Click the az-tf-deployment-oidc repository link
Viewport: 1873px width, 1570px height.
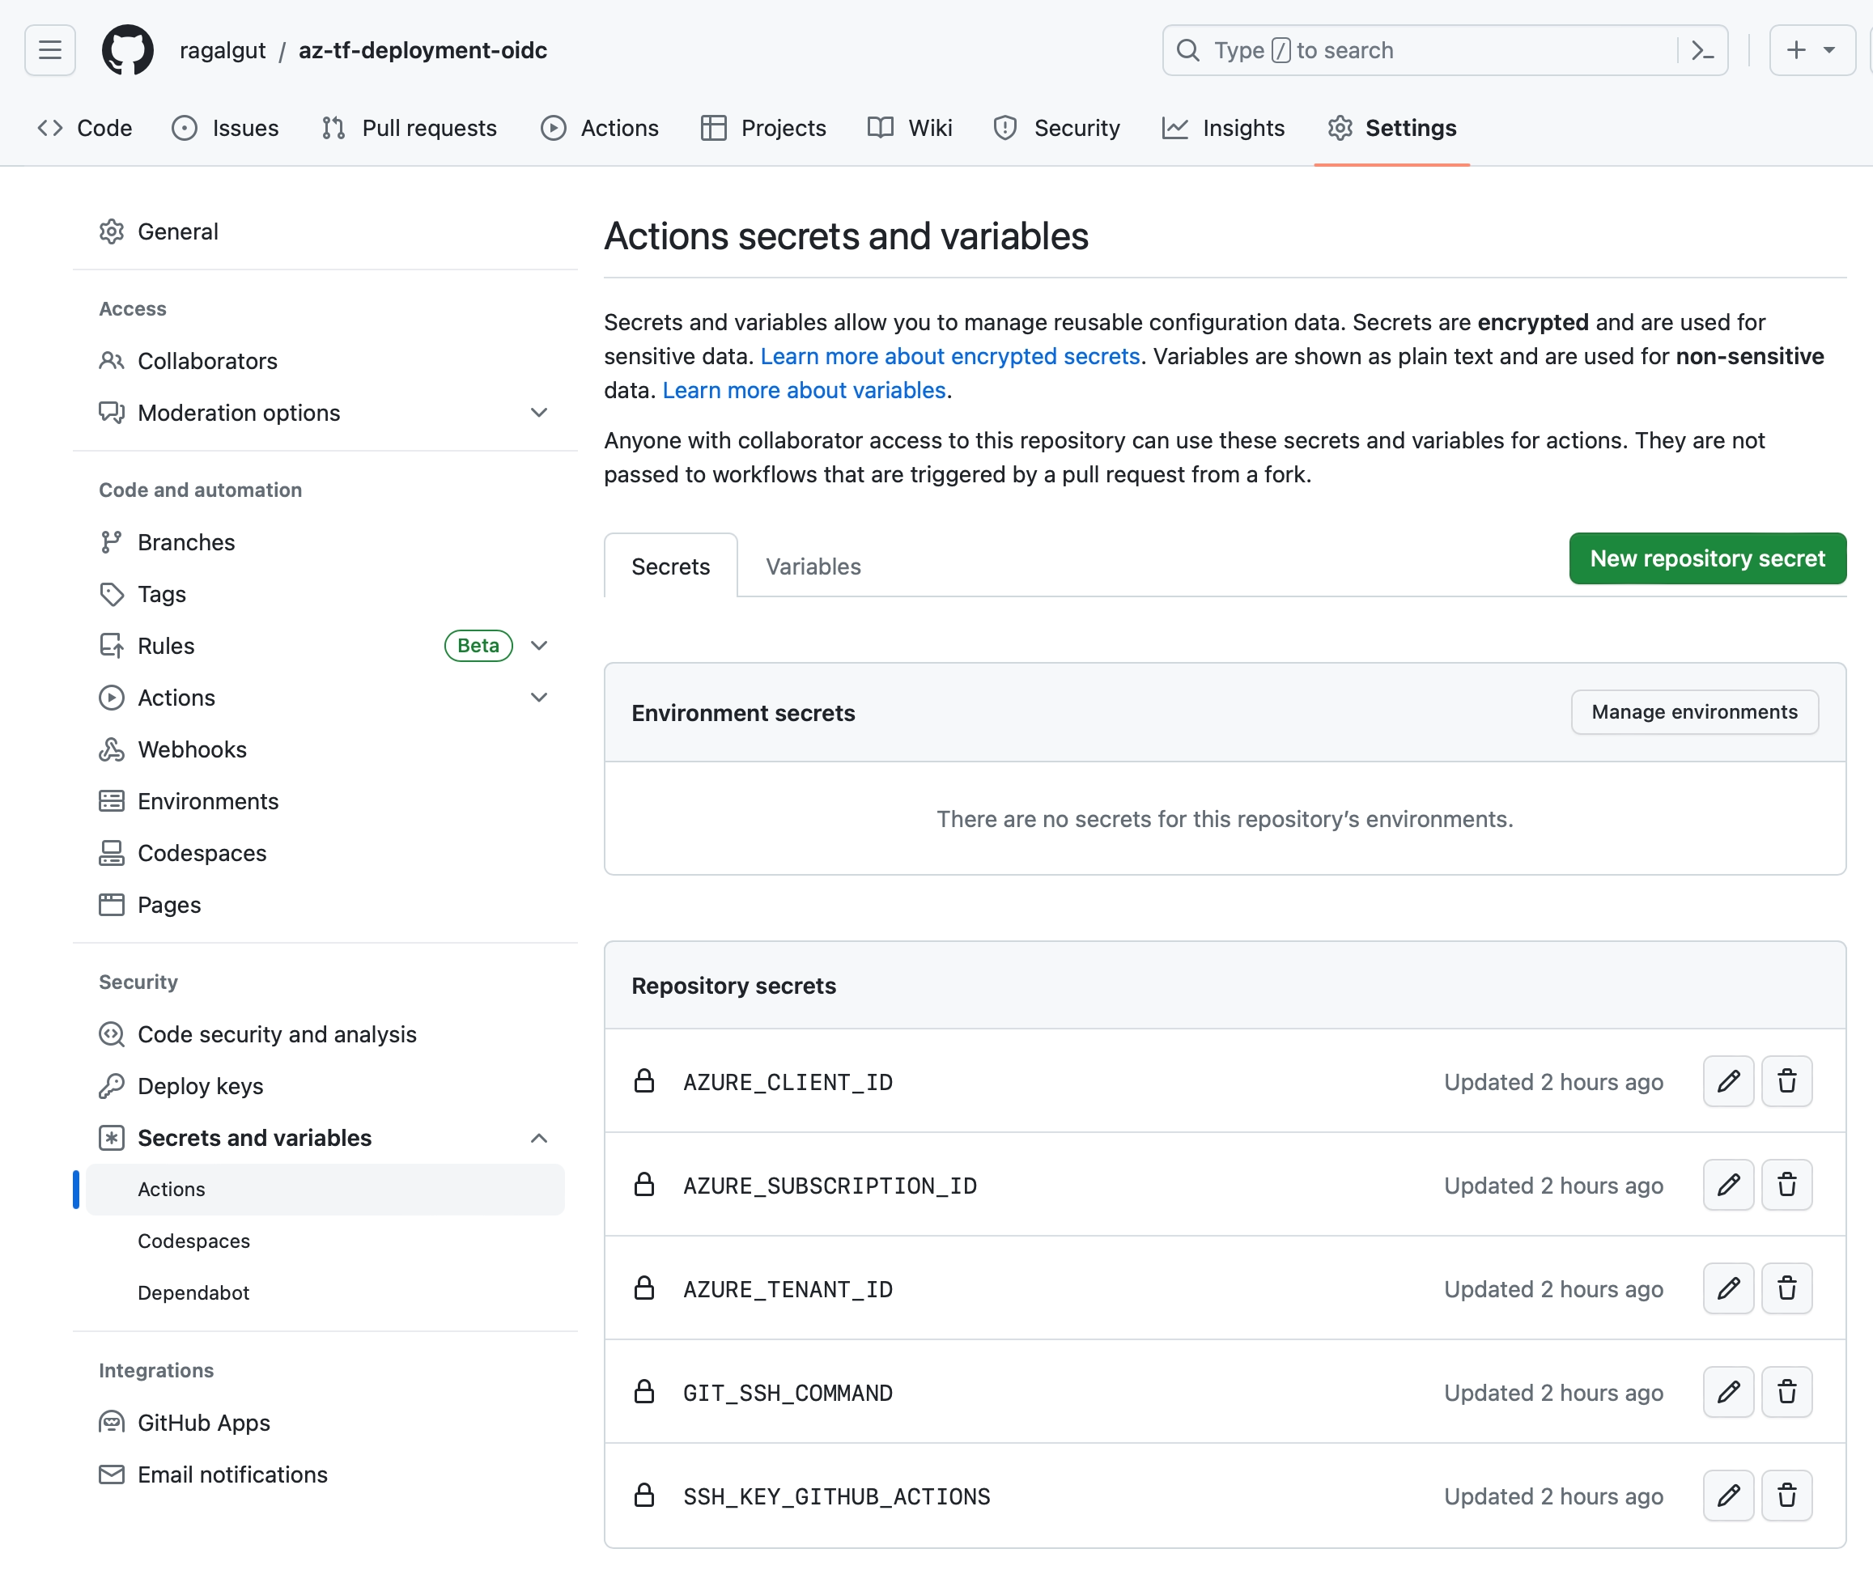click(423, 50)
